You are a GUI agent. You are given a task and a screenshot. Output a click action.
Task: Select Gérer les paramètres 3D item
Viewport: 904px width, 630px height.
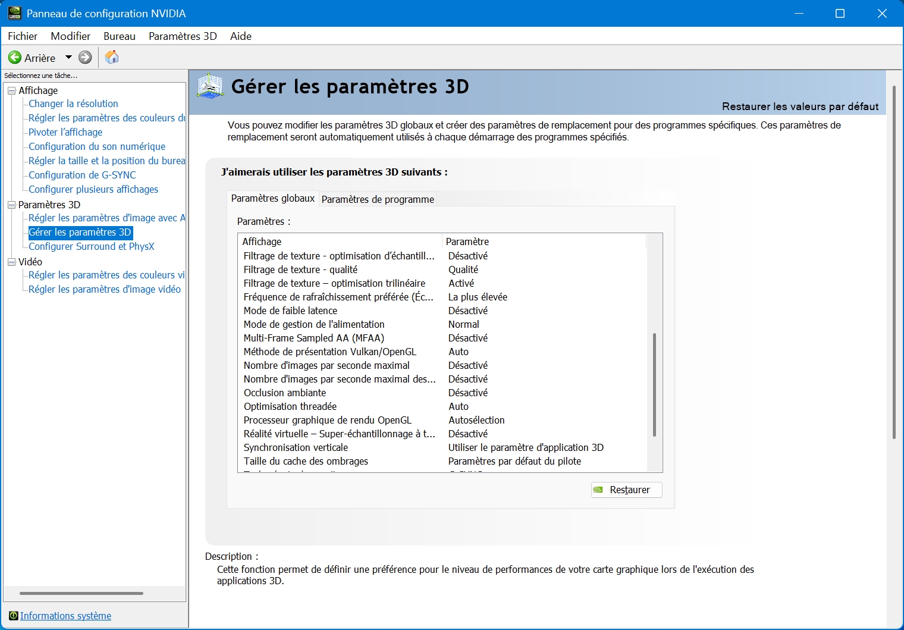pyautogui.click(x=80, y=232)
